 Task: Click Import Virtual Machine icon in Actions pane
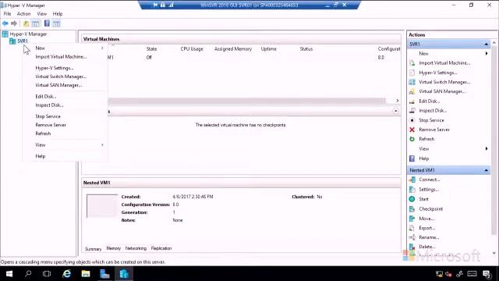412,63
